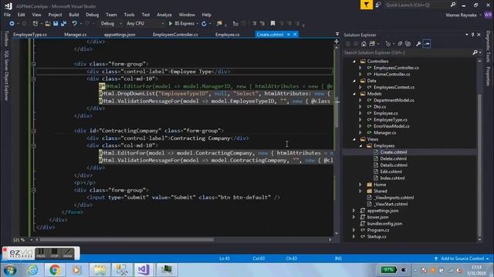Image resolution: width=494 pixels, height=277 pixels.
Task: Click the Solution Explorer search magnifier icon
Action: (x=475, y=52)
